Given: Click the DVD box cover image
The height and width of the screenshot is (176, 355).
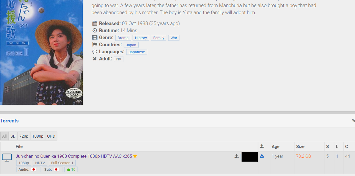Looking at the screenshot, I should (x=41, y=52).
